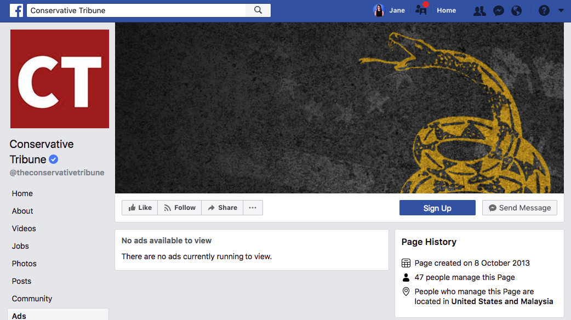This screenshot has height=320, width=571.
Task: Click 'There are no ads currently running' text
Action: pyautogui.click(x=197, y=256)
